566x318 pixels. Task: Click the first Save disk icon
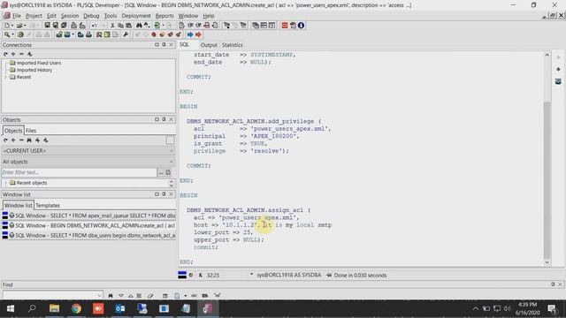pyautogui.click(x=47, y=26)
